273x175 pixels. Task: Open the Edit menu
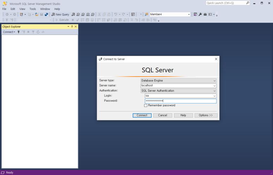[13, 9]
